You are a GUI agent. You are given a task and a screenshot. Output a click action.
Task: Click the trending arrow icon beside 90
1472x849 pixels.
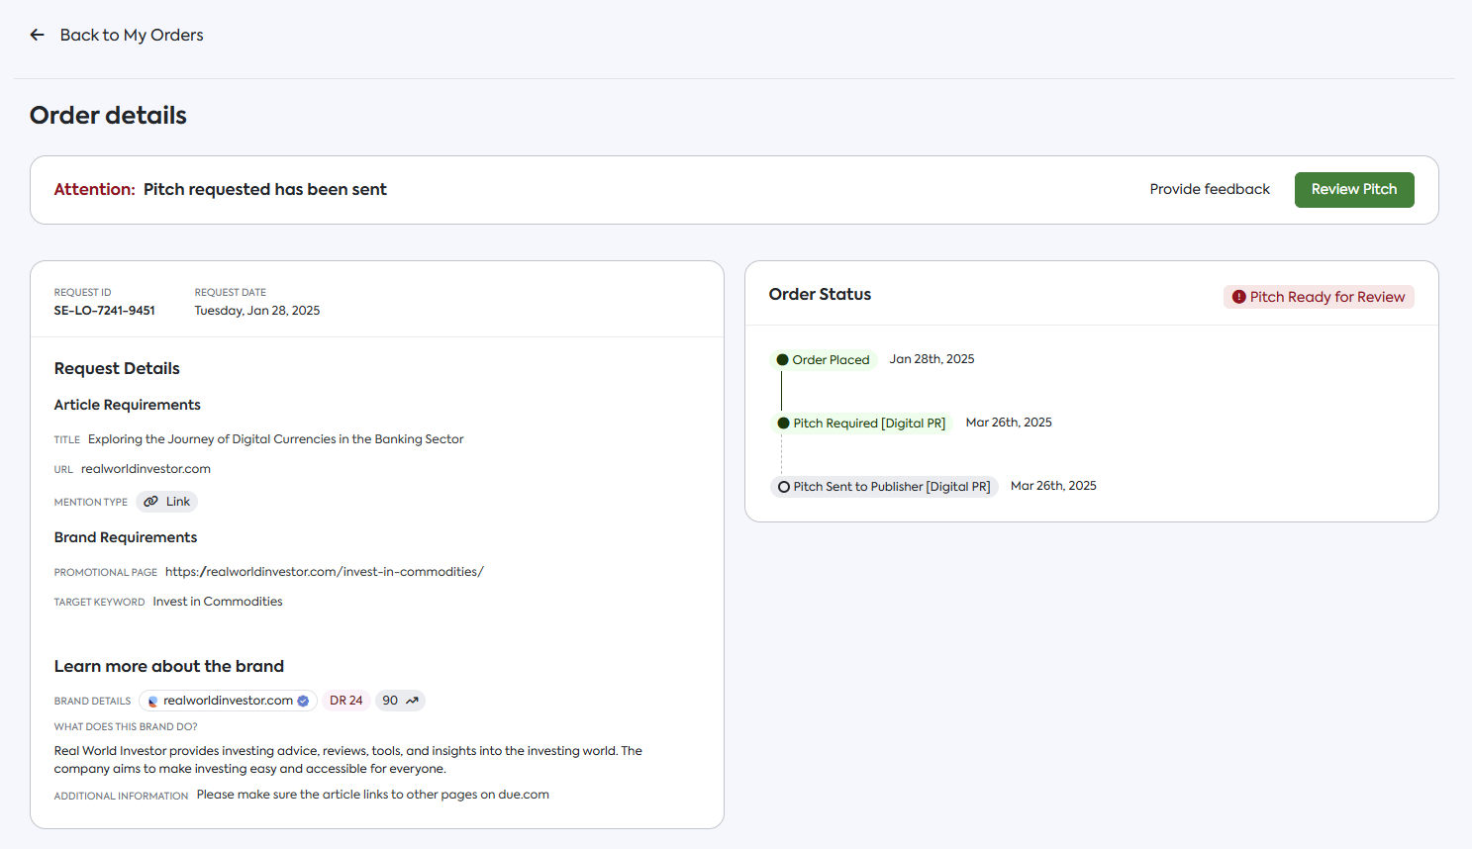(412, 701)
